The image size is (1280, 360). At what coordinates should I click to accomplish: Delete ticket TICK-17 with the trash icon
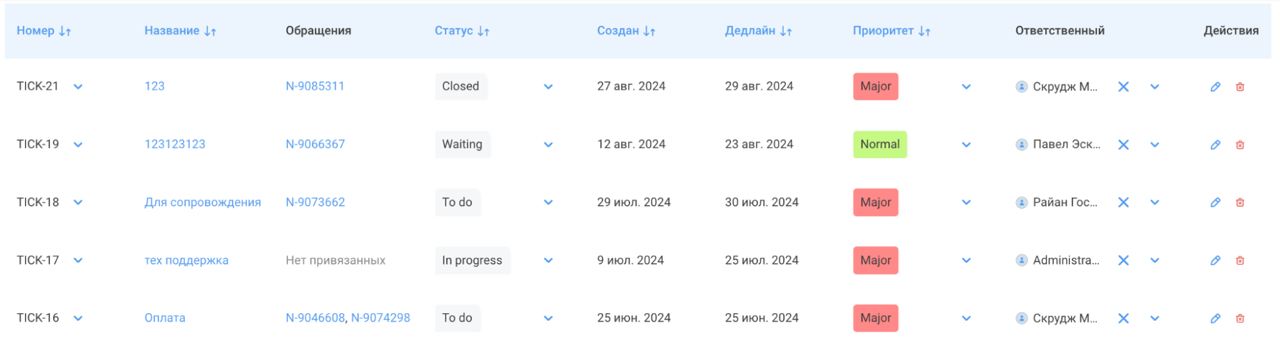click(x=1240, y=261)
